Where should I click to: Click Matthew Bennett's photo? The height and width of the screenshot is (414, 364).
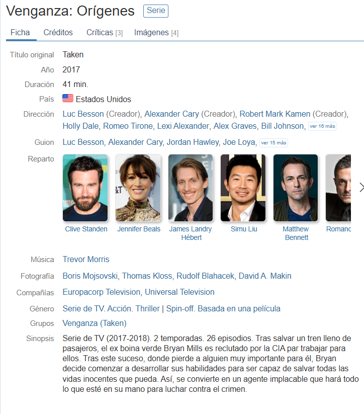point(296,188)
